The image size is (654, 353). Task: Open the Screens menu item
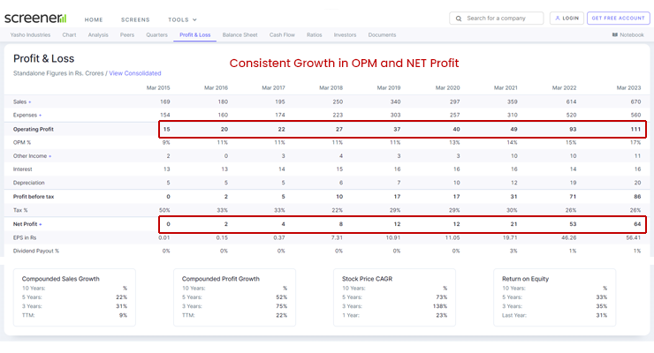point(135,19)
